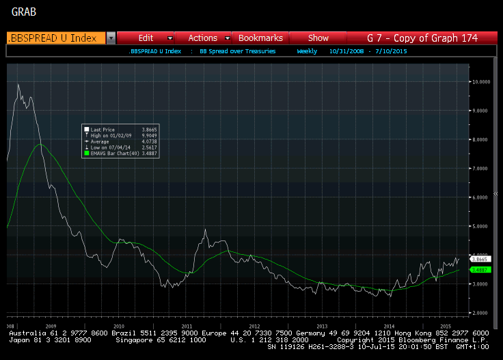Screen dimensions: 503x360
Task: Click the .BBSPREAD U Index ticker input field
Action: coord(56,38)
